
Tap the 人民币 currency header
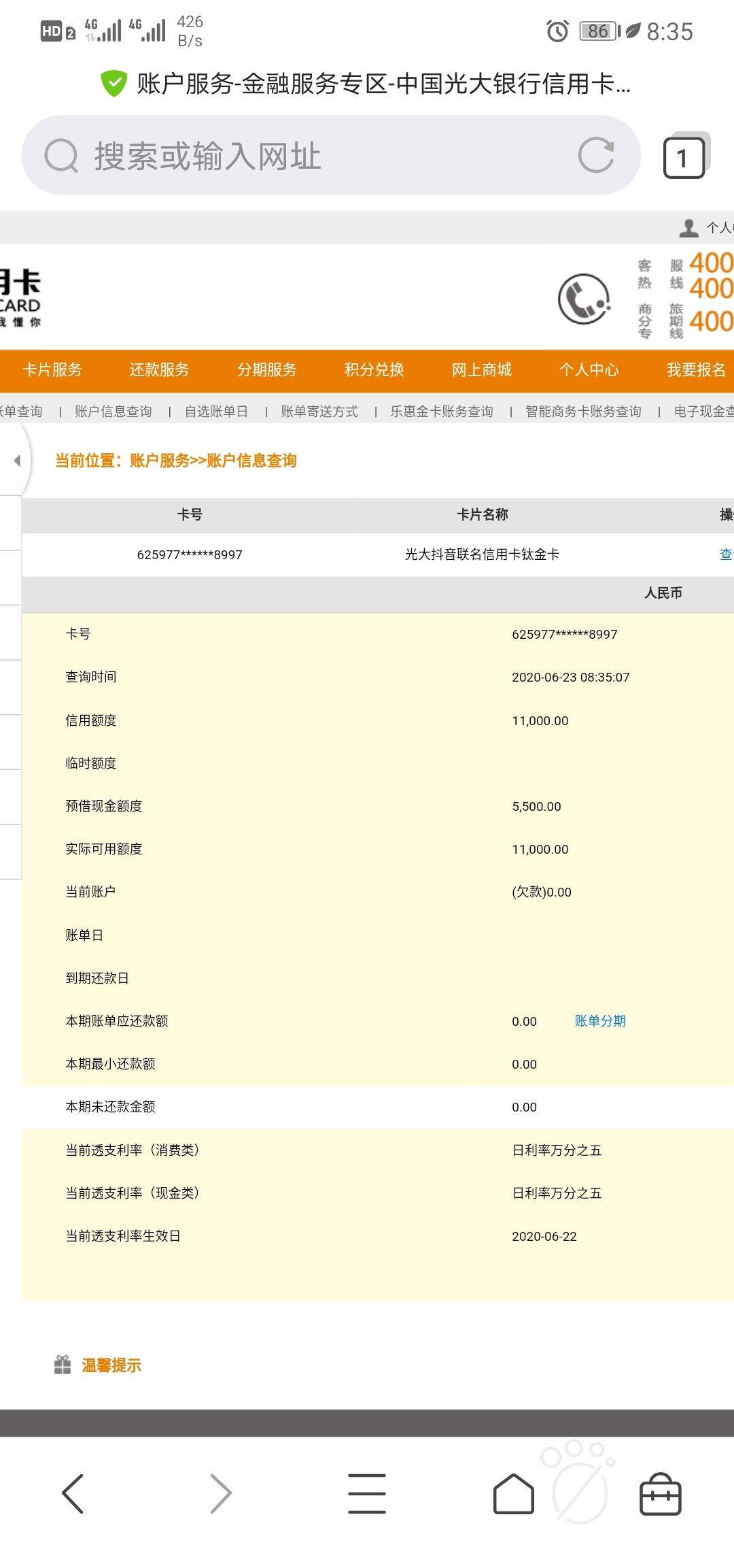pos(663,593)
